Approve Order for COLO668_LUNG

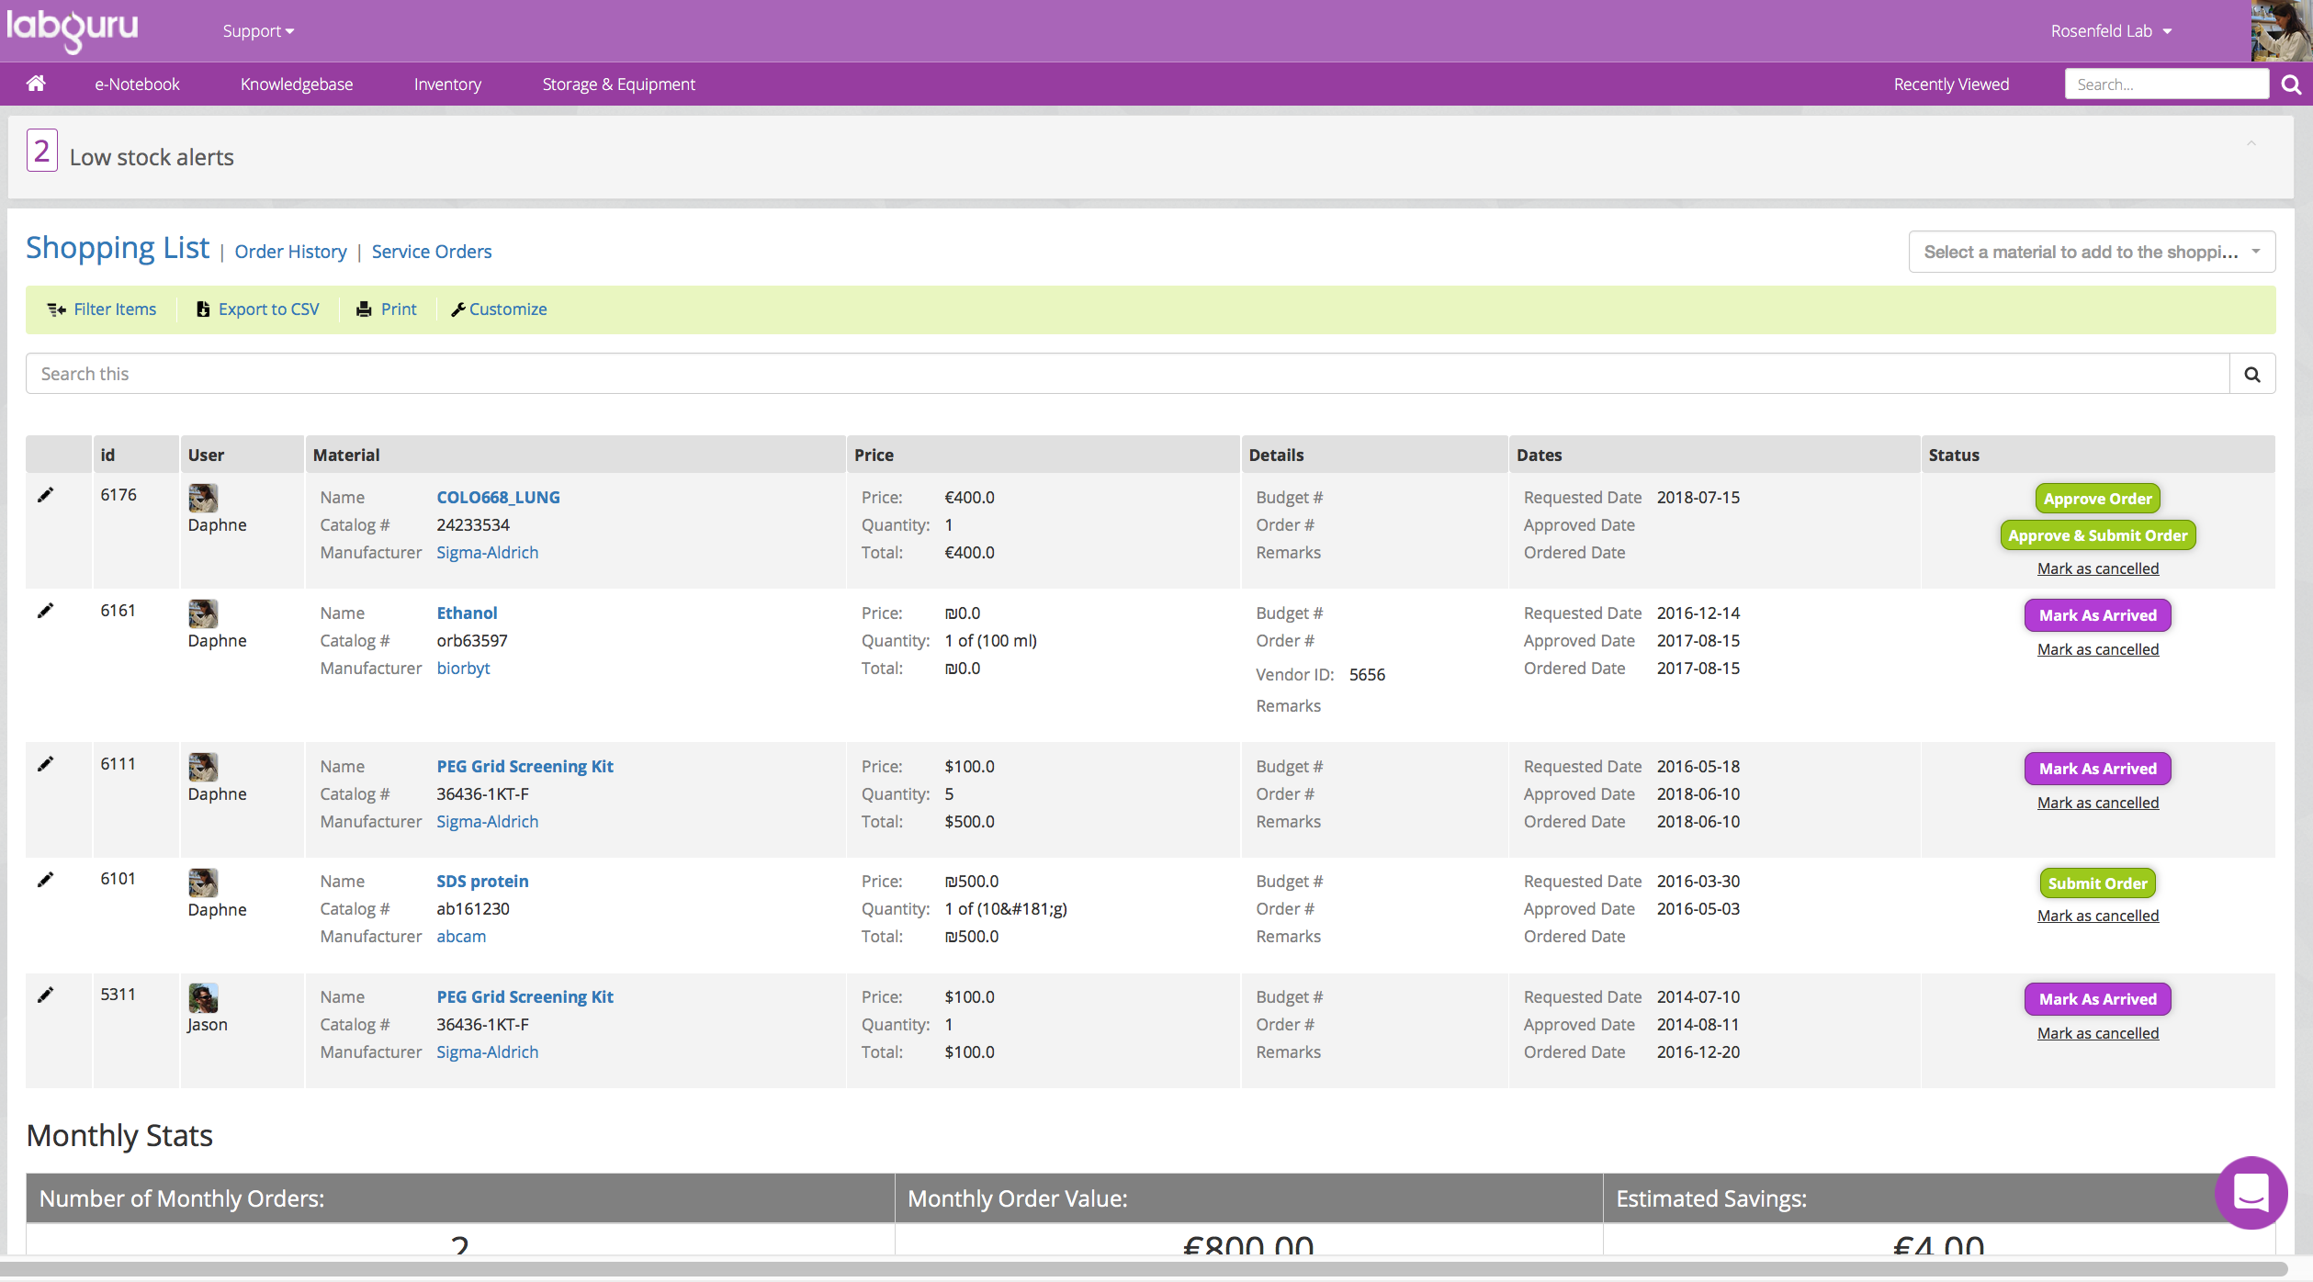(2096, 498)
